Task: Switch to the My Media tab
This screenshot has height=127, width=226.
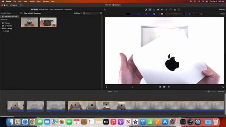Action: (34, 10)
